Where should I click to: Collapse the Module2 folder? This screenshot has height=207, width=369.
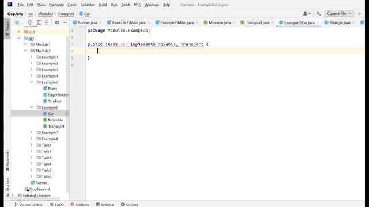(25, 51)
